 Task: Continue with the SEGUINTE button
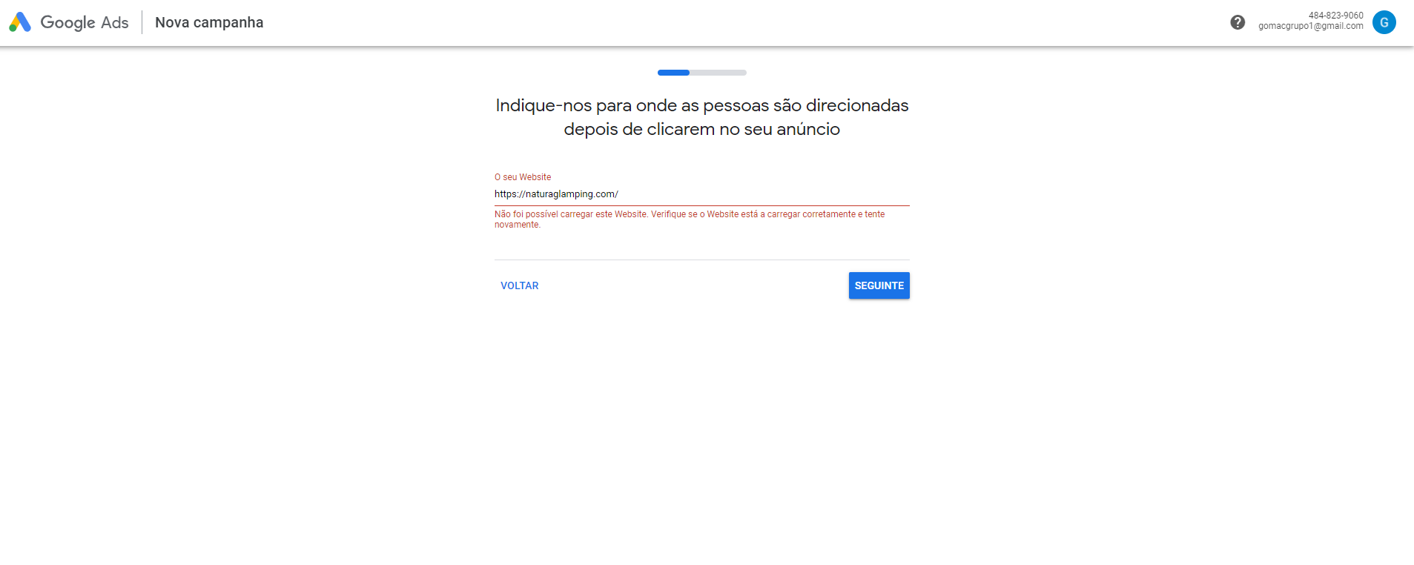coord(879,285)
